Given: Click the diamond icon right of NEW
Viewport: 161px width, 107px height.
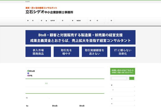Looking at the screenshot, I should click(90, 21).
